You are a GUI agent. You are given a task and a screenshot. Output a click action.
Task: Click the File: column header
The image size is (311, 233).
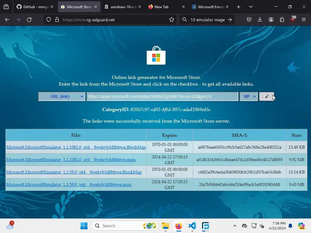(76, 135)
